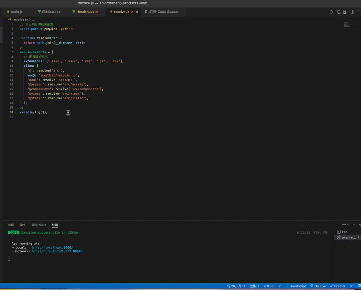Run the code with the play icon

332,12
